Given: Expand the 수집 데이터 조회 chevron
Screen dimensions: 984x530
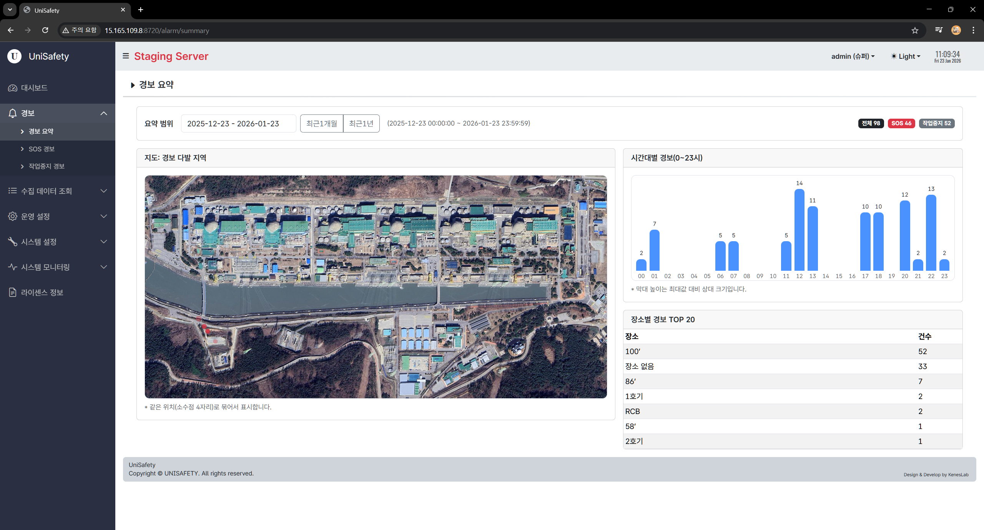Looking at the screenshot, I should pos(104,191).
